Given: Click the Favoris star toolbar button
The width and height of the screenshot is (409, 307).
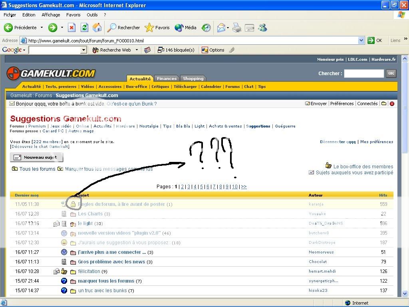Looking at the screenshot, I should click(157, 28).
